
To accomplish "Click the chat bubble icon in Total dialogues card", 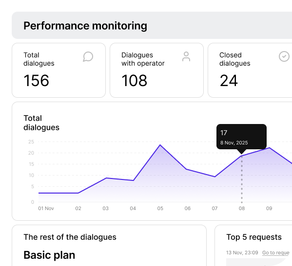I will [x=88, y=56].
